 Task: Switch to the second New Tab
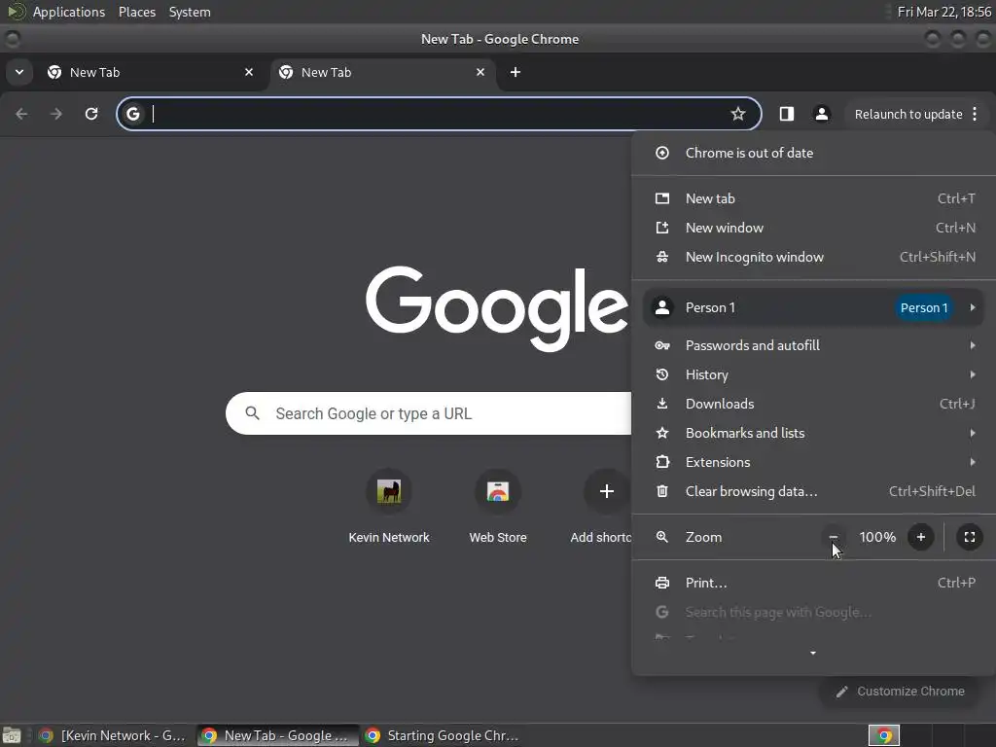383,72
